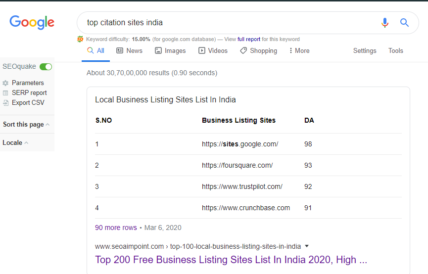Open the More search options menu
This screenshot has height=274, width=428.
(299, 50)
